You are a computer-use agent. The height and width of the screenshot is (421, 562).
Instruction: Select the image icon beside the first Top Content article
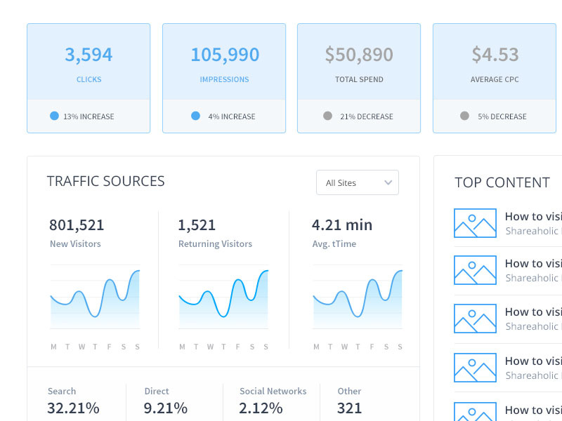coord(475,222)
